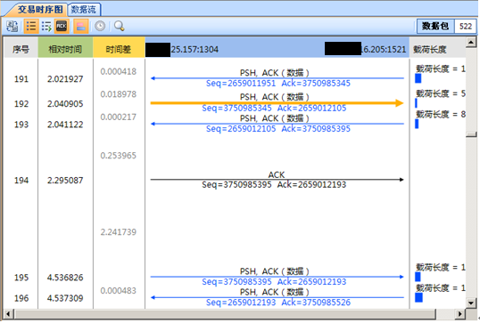
Task: Click the Seq=3750985345 Ack=2659012105 label
Action: (274, 108)
